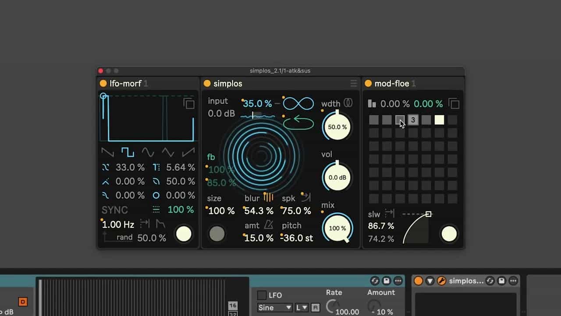Toggle the mod-floe device on/off indicator
Image resolution: width=561 pixels, height=316 pixels.
coord(368,83)
